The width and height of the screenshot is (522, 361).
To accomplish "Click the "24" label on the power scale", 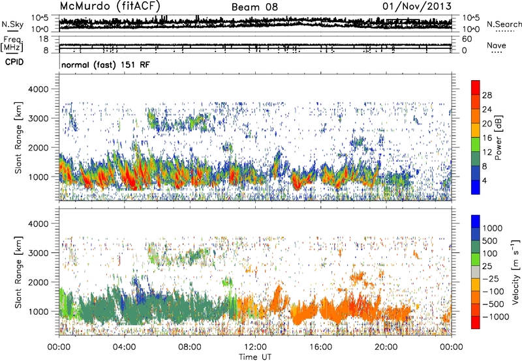I will (x=487, y=109).
